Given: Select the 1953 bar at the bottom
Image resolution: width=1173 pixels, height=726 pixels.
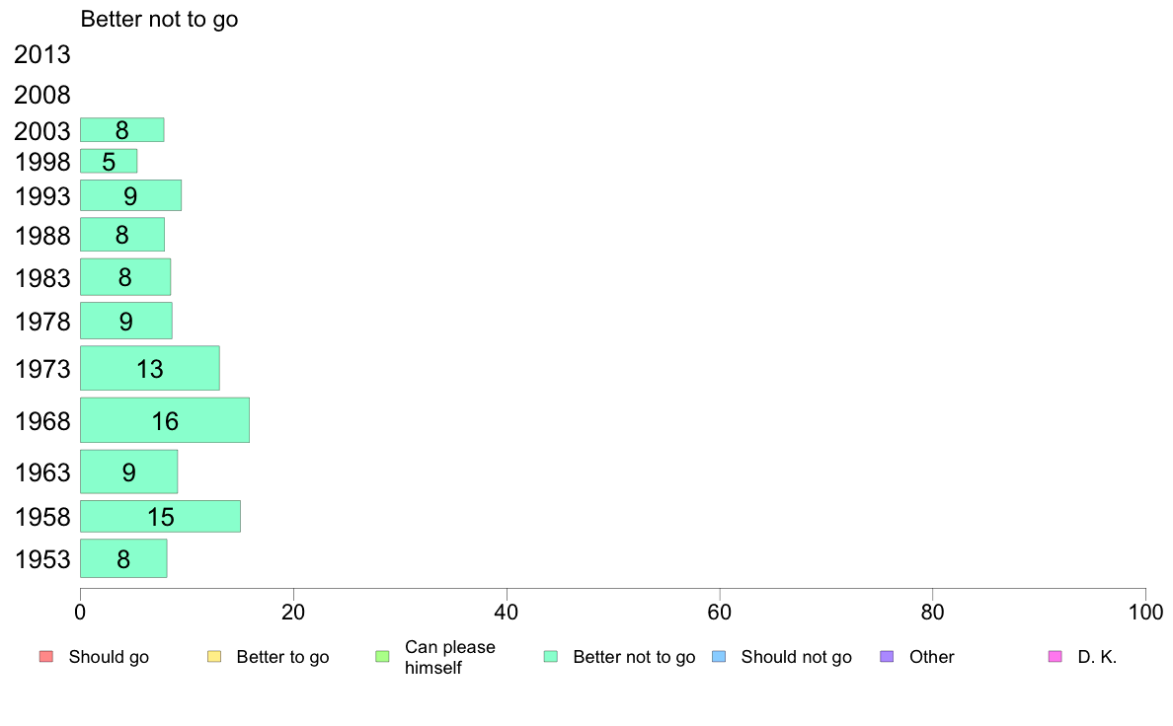Looking at the screenshot, I should point(123,558).
